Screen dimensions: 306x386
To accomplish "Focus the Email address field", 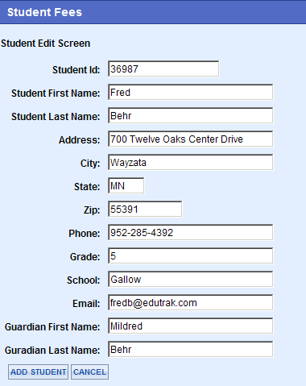I will pyautogui.click(x=191, y=302).
